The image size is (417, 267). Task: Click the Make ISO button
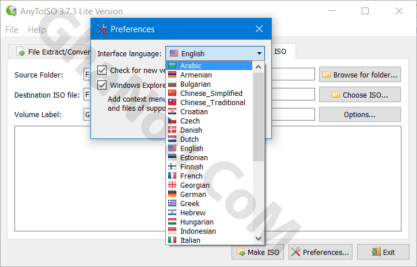(257, 252)
